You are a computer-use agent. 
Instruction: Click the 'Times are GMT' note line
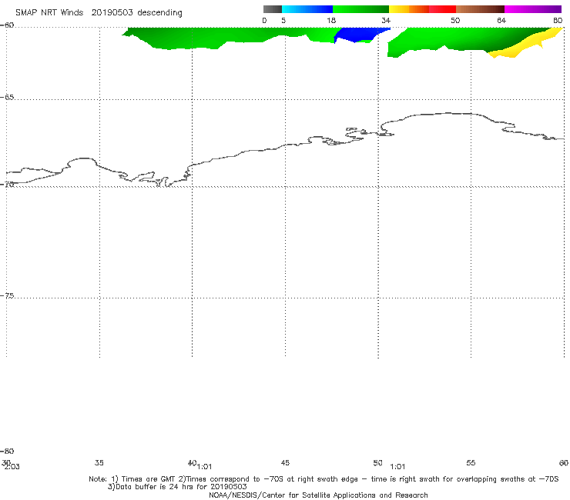click(x=324, y=479)
